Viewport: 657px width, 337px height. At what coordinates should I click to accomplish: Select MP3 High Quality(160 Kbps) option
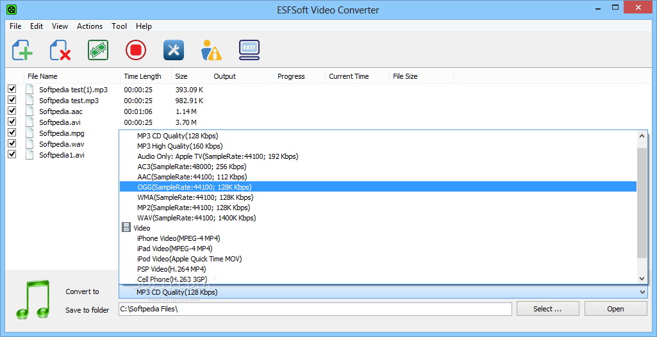click(378, 146)
